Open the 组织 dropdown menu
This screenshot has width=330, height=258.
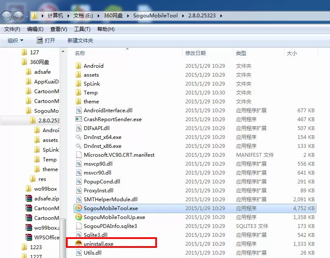coord(15,40)
